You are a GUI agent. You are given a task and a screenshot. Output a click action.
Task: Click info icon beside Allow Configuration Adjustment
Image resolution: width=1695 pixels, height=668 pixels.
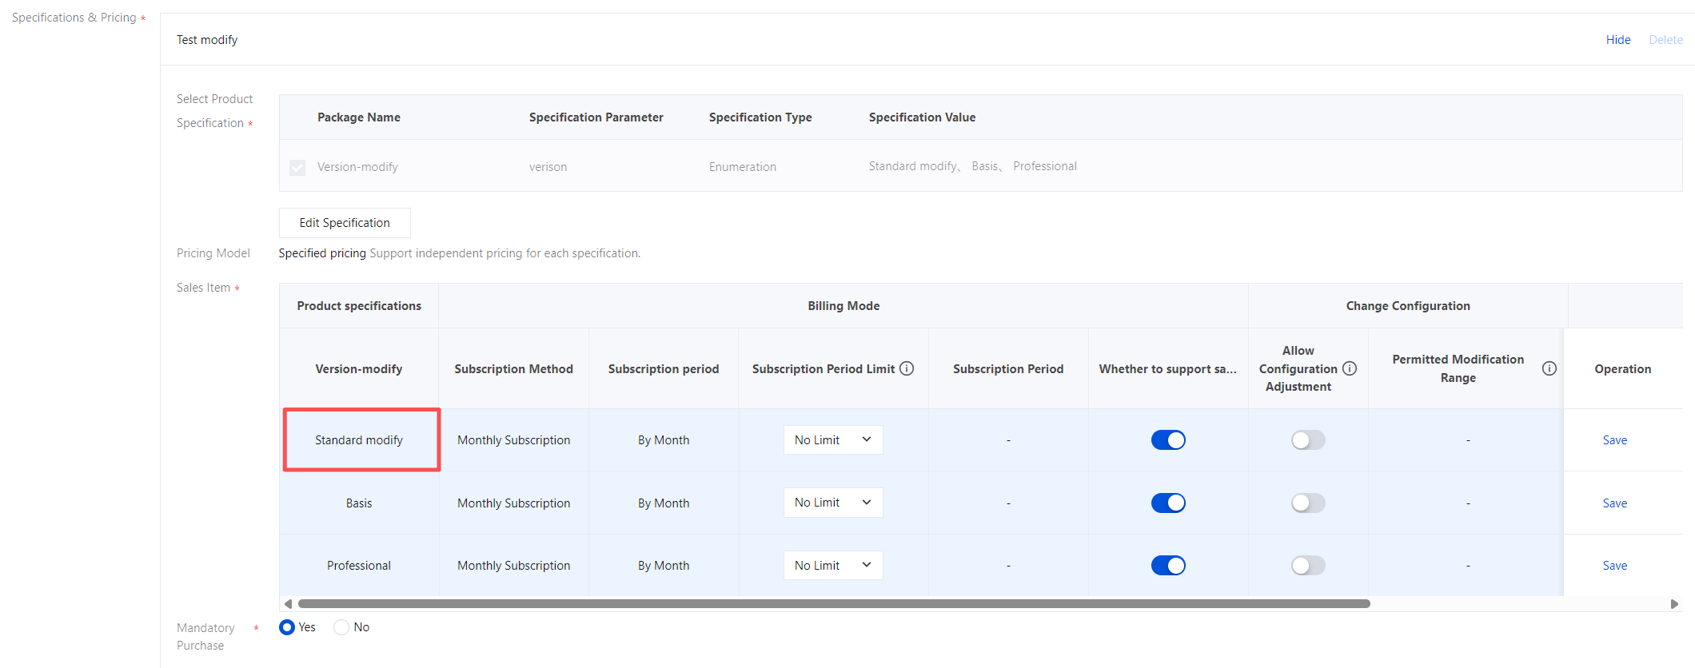pyautogui.click(x=1350, y=368)
